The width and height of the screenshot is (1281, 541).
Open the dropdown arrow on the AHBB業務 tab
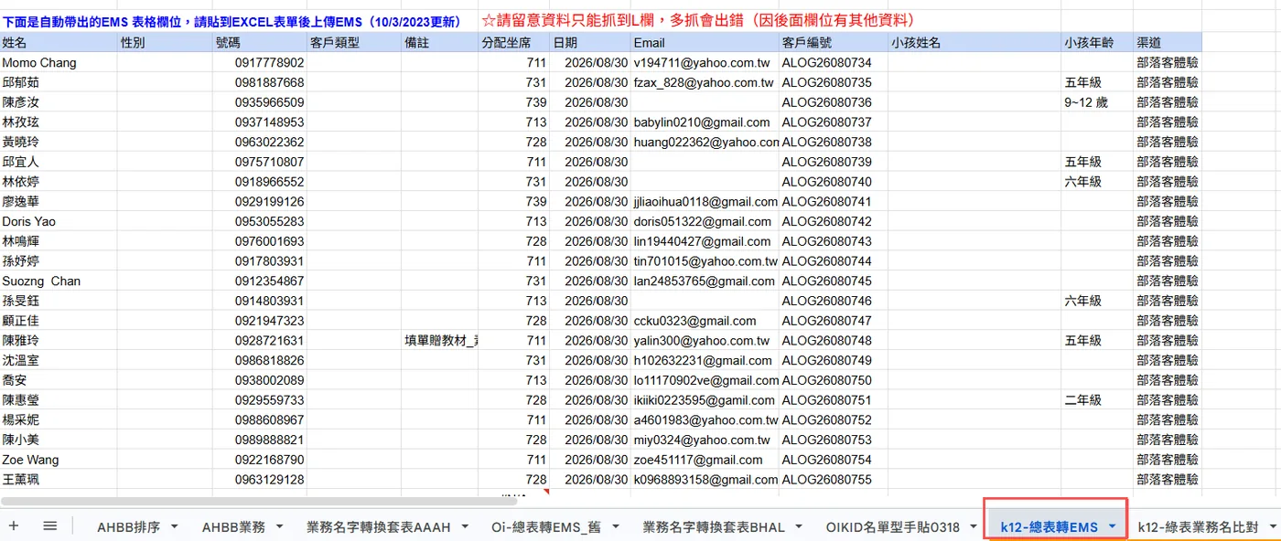coord(279,526)
